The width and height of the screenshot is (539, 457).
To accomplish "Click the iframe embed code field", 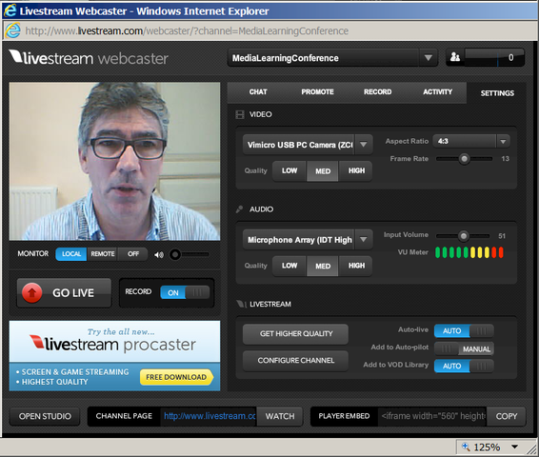I will click(432, 416).
